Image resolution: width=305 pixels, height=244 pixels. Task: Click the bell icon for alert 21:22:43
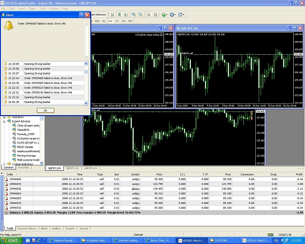pyautogui.click(x=6, y=78)
